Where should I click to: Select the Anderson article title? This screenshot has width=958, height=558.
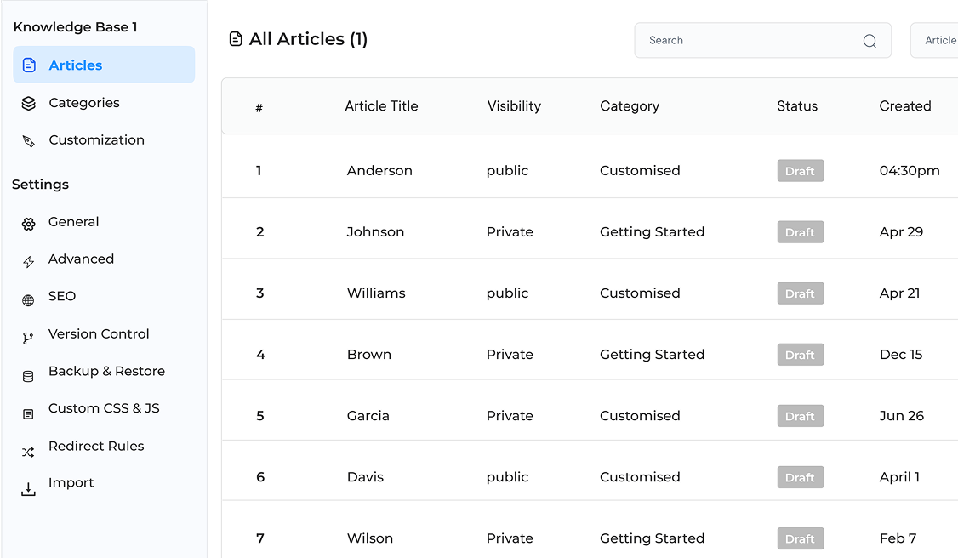pyautogui.click(x=379, y=170)
